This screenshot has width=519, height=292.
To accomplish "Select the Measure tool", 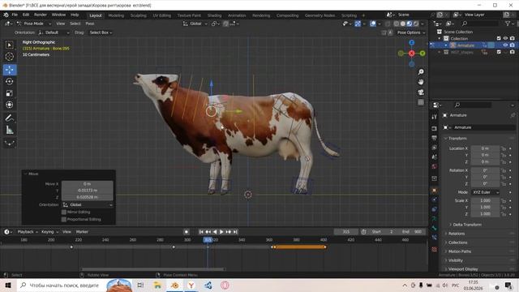I will [10, 130].
